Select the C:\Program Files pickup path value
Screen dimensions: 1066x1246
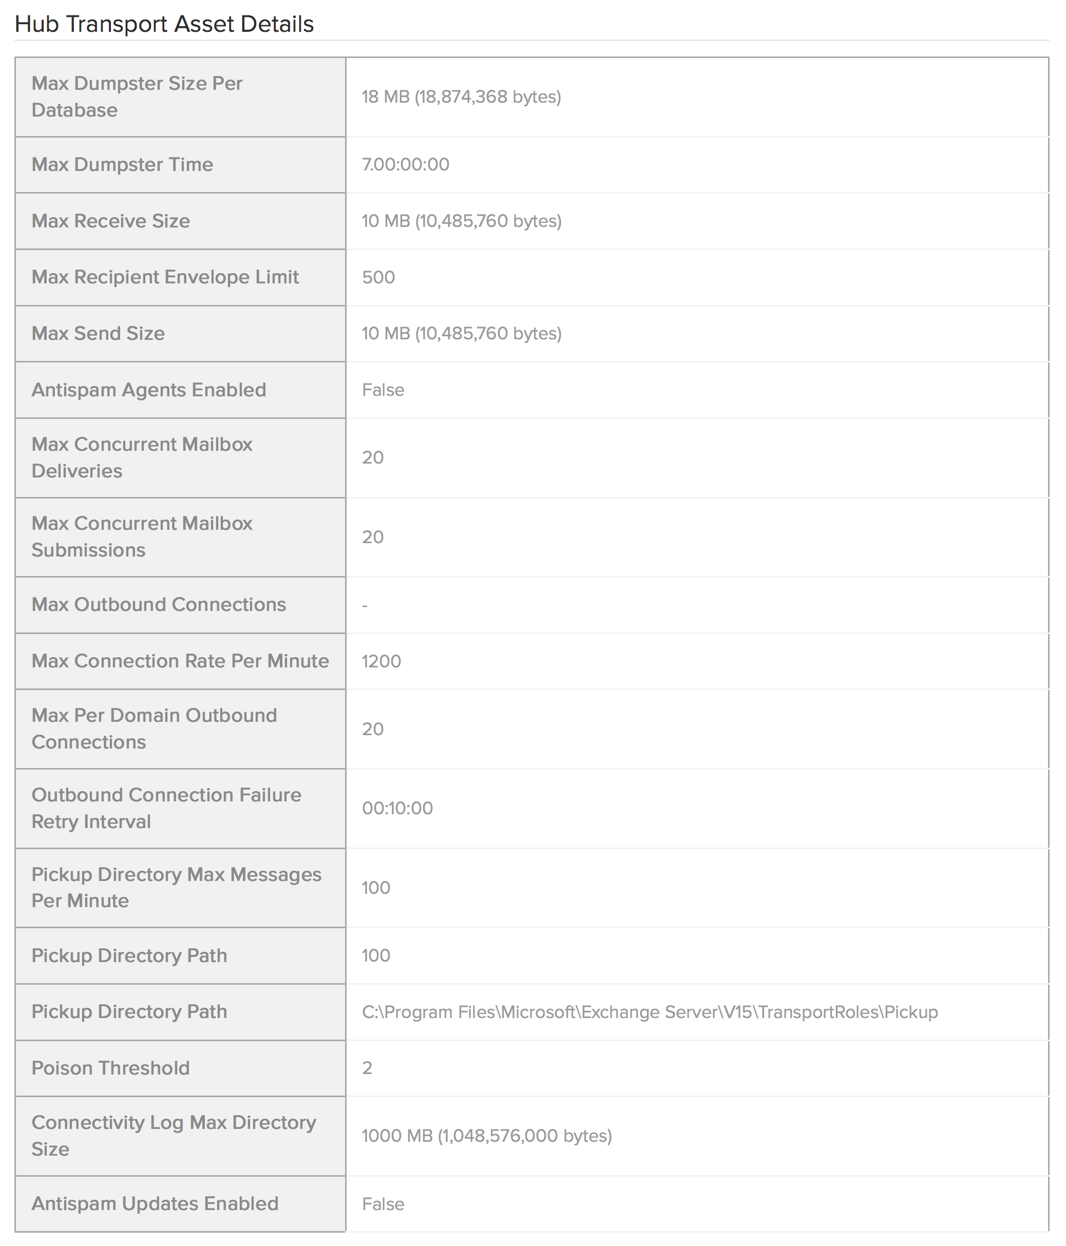coord(650,1012)
